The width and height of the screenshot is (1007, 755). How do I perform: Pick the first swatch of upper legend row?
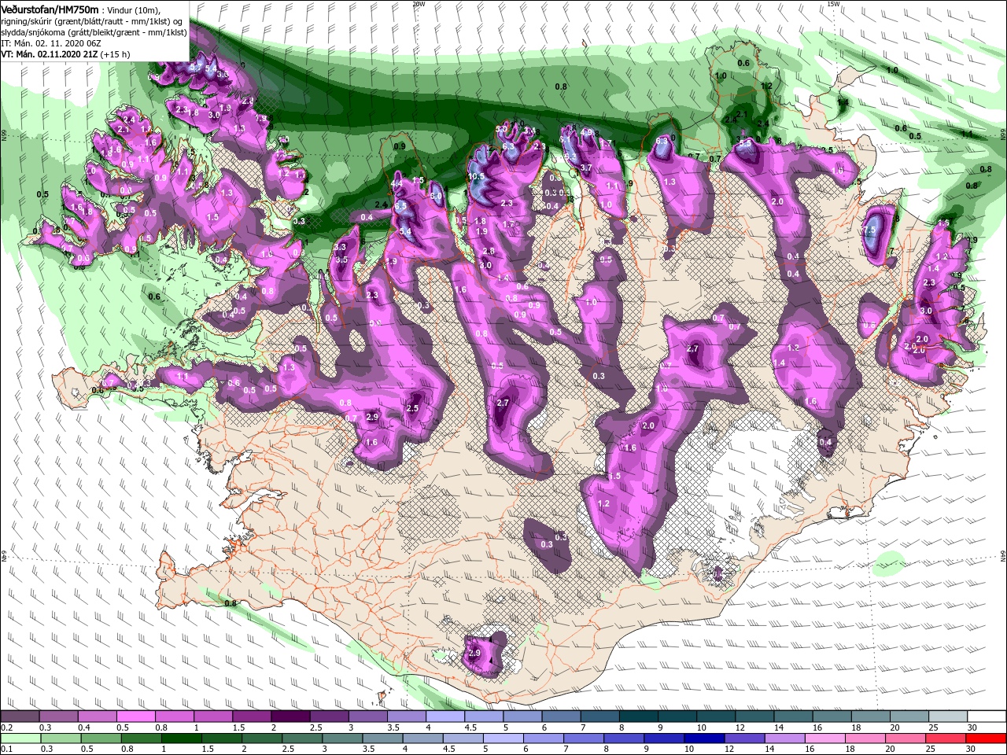pos(19,716)
